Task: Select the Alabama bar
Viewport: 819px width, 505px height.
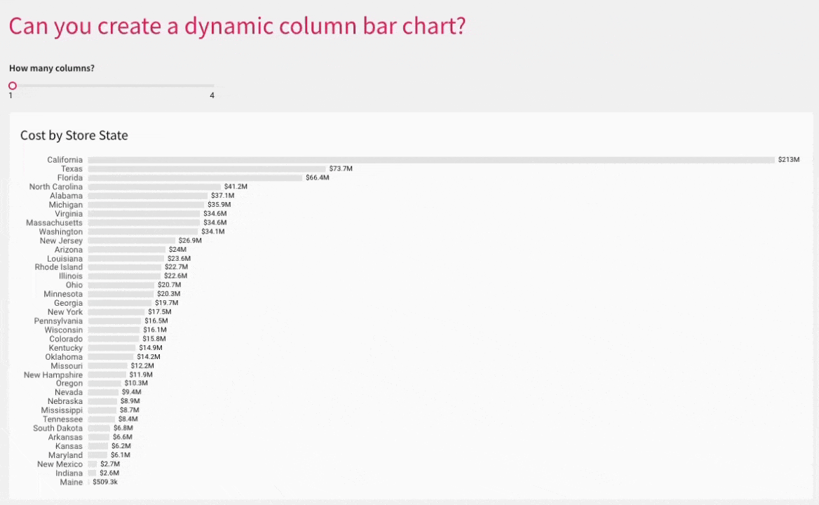Action: (x=147, y=196)
